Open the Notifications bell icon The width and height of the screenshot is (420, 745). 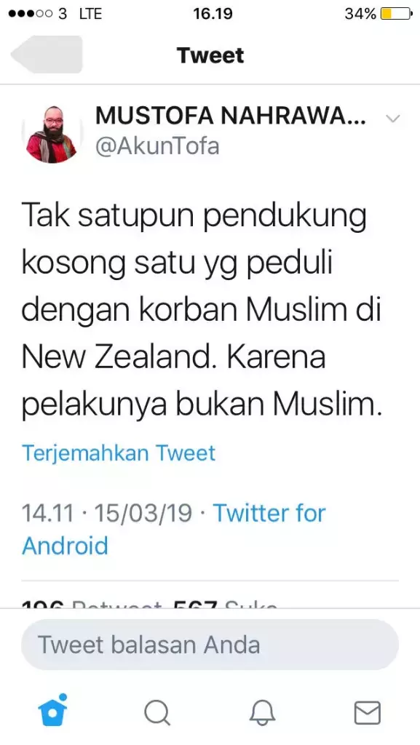click(x=262, y=713)
